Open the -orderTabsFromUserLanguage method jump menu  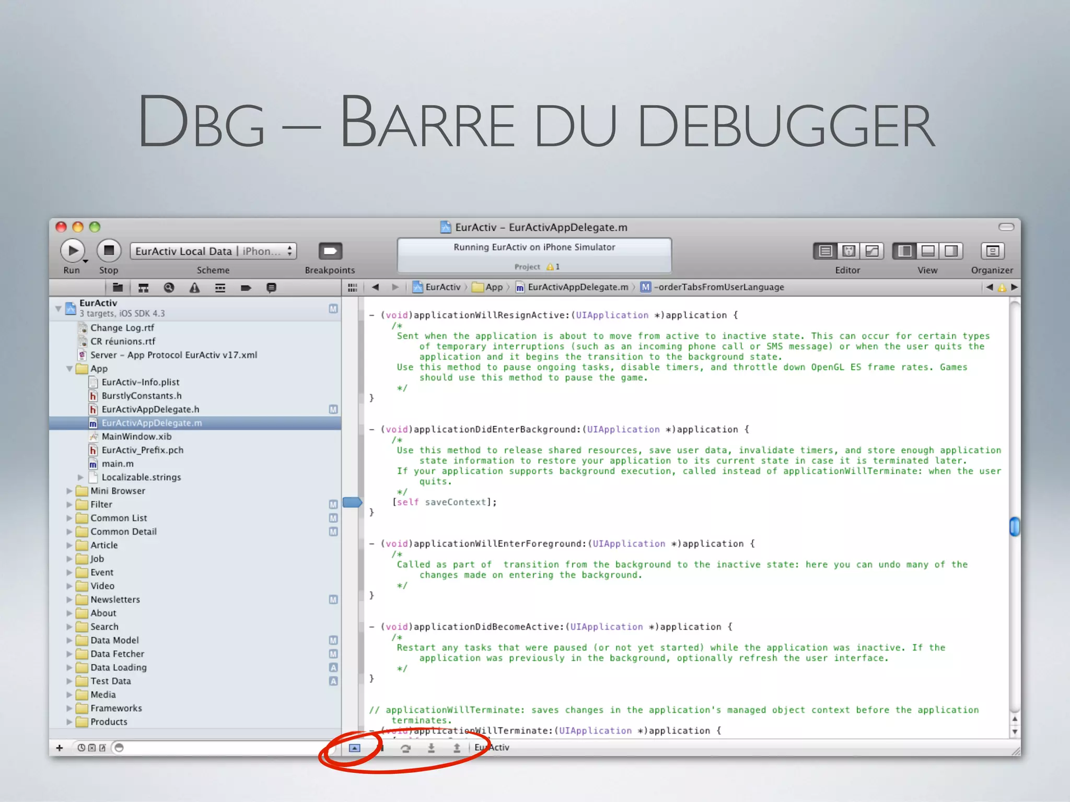pos(713,287)
